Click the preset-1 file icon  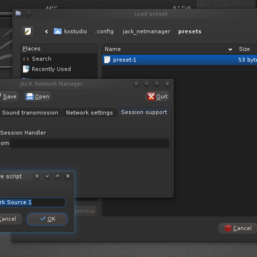pos(107,60)
